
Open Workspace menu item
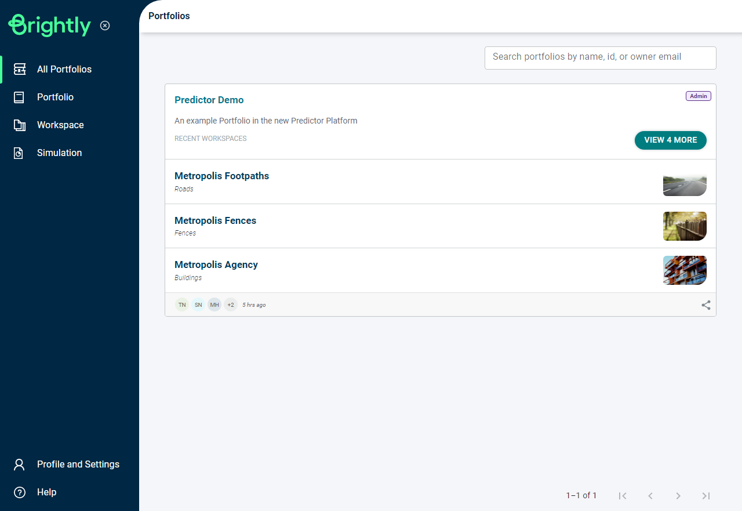point(70,125)
